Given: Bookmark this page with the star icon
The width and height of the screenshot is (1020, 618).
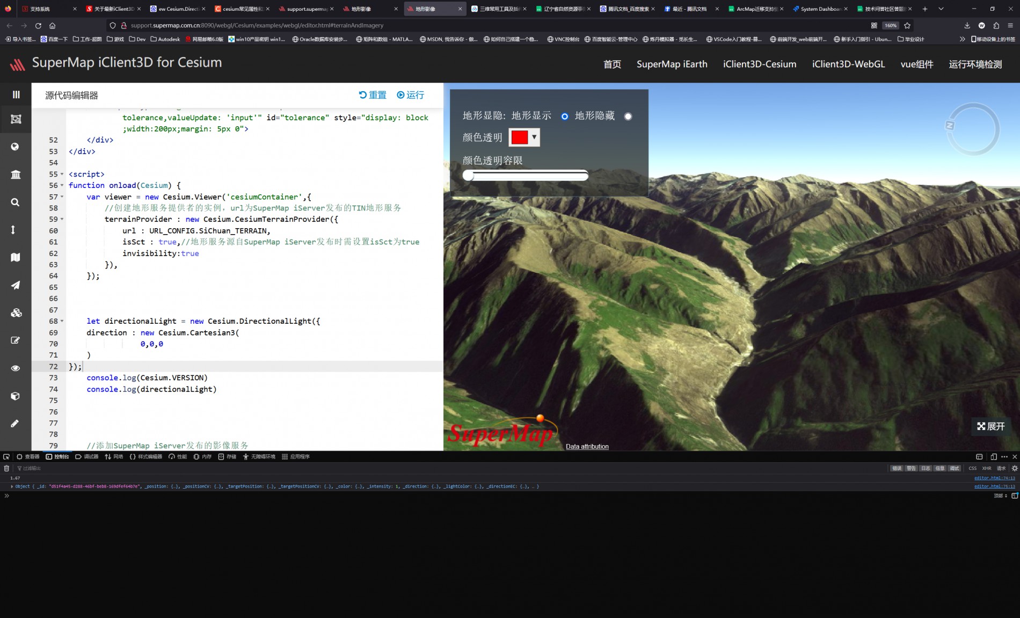Looking at the screenshot, I should (907, 25).
